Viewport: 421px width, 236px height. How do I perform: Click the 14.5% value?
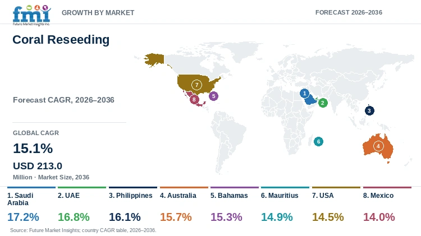(328, 217)
